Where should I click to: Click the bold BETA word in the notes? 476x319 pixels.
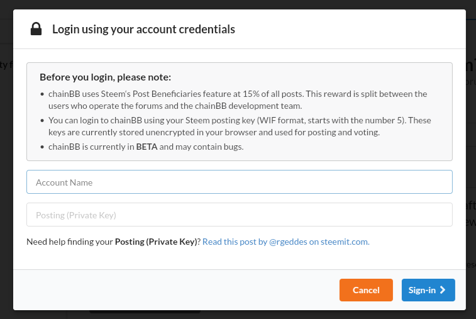click(x=147, y=147)
